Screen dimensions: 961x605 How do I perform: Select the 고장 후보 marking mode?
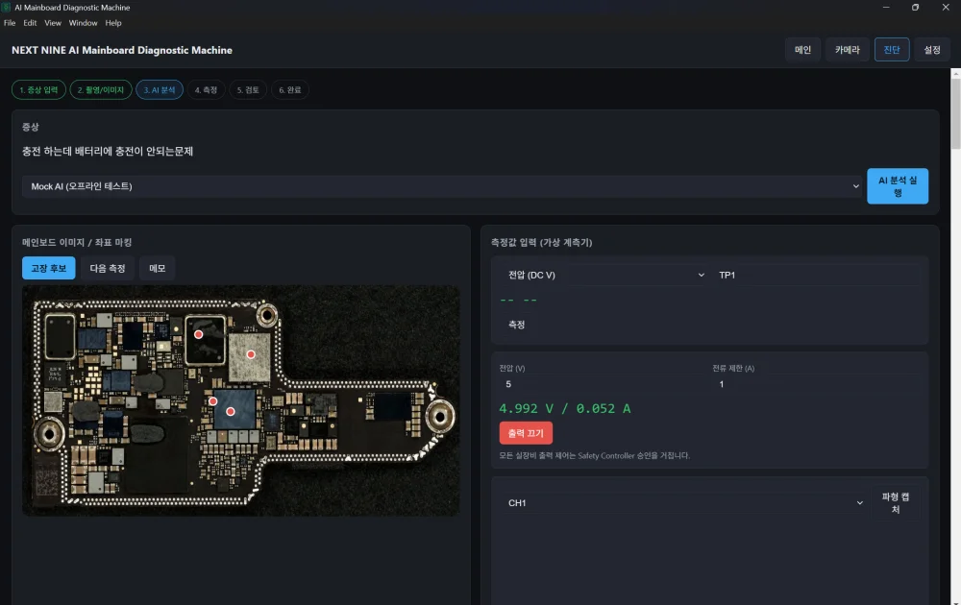tap(48, 268)
